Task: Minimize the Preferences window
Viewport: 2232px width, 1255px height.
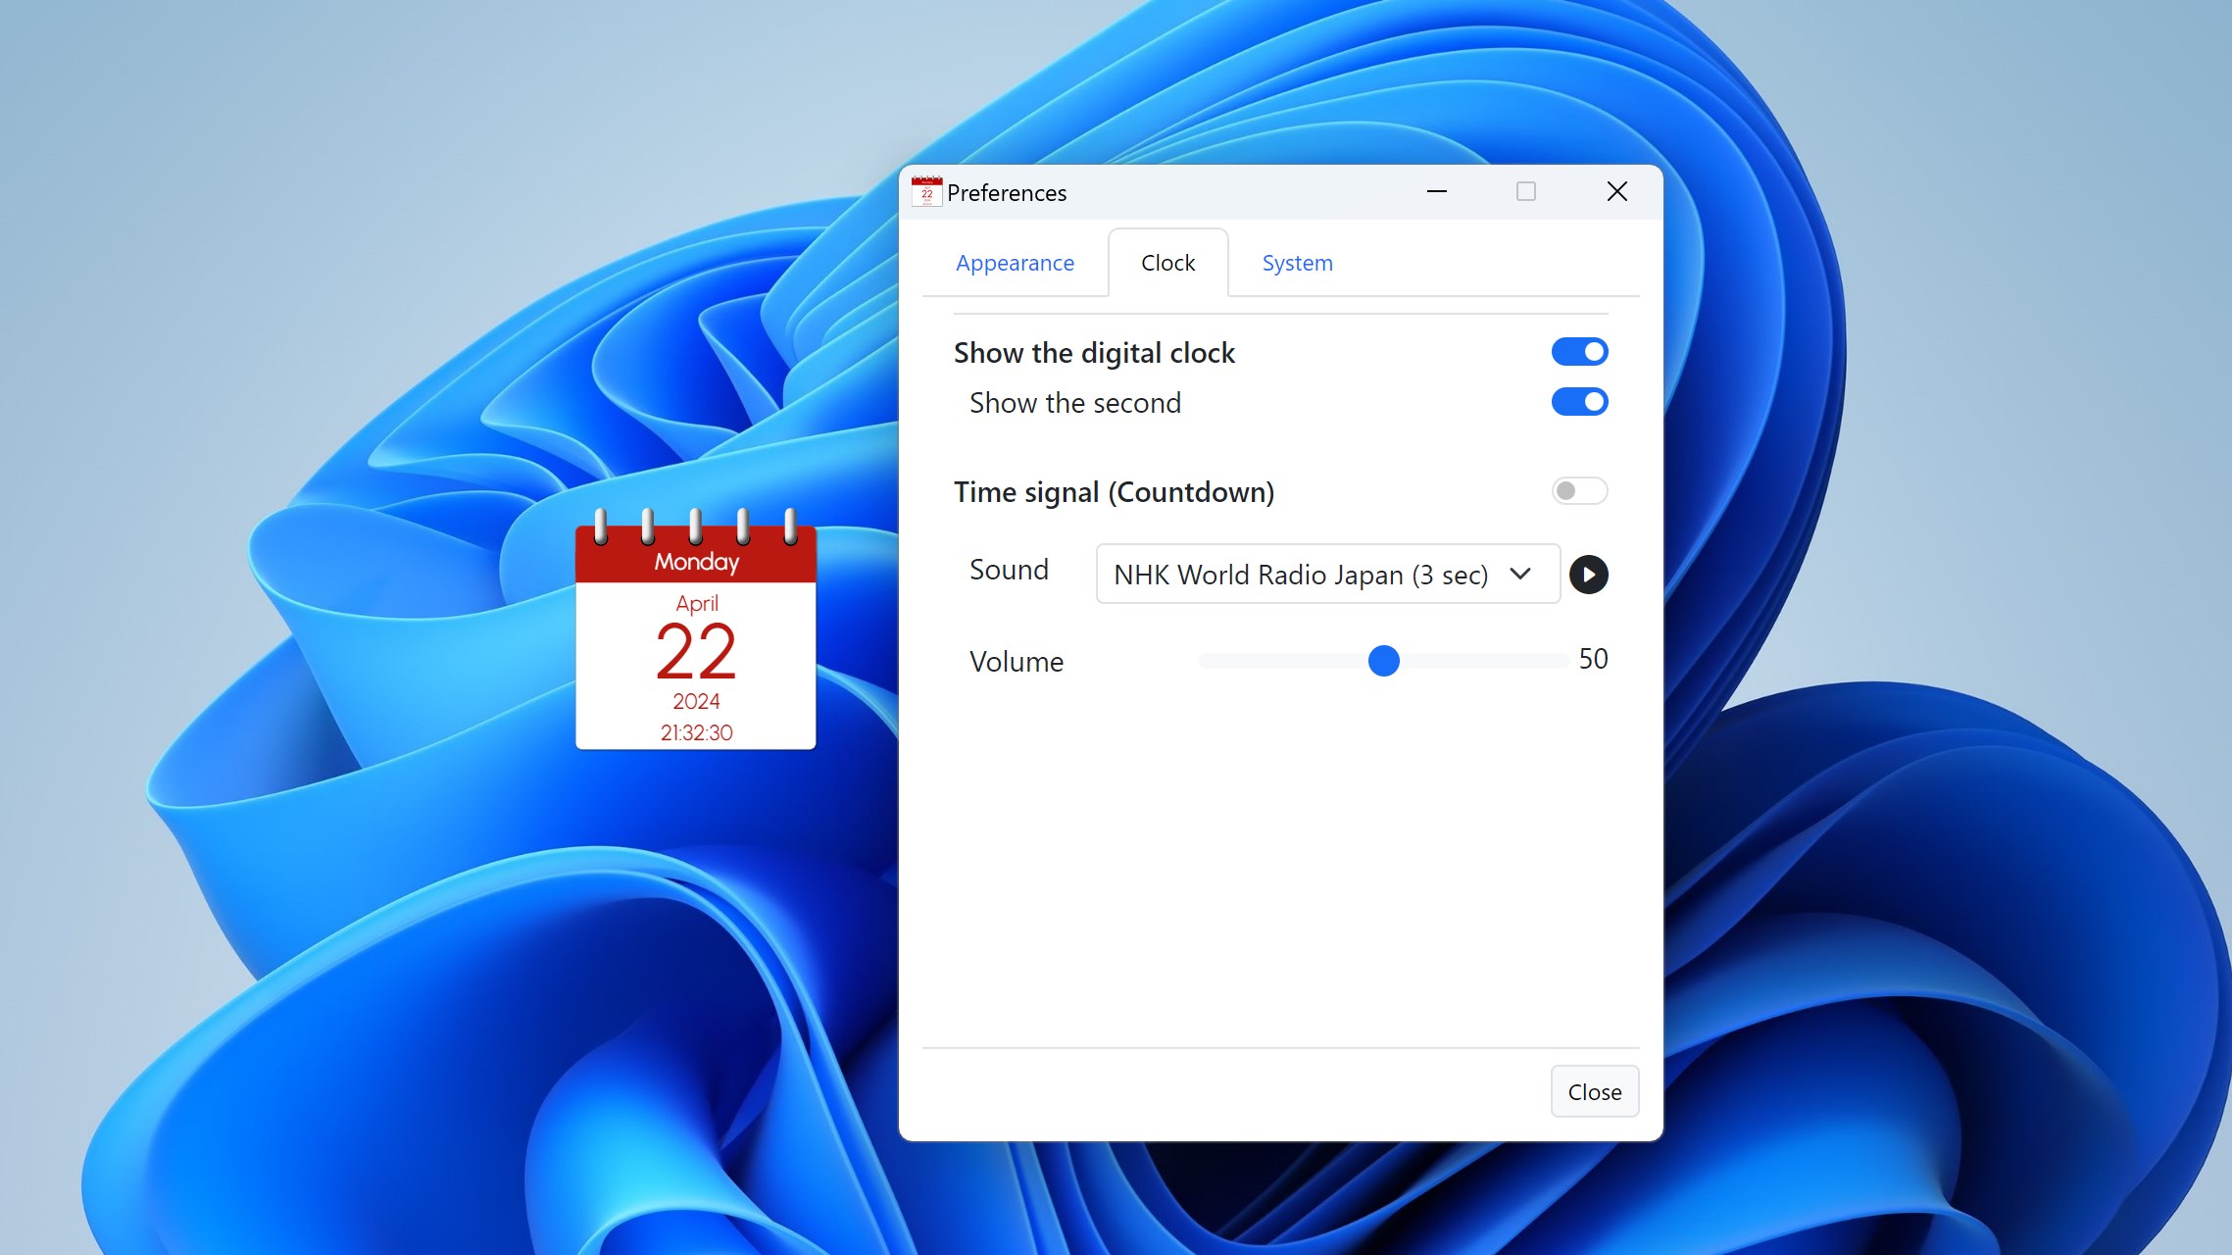Action: tap(1436, 192)
